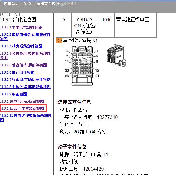Click the 返回上一级 back link
The image size is (176, 175).
point(10,15)
